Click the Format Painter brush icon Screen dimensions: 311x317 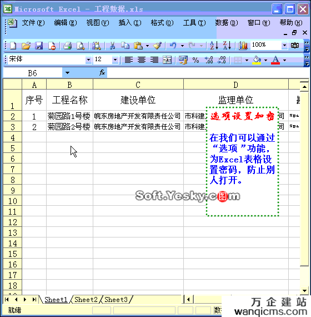(x=157, y=46)
